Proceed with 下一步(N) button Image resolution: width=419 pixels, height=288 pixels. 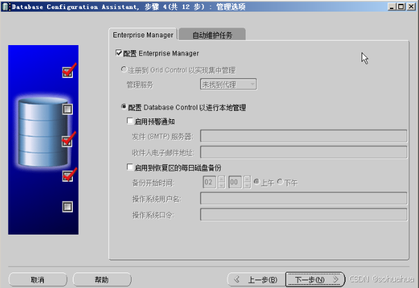[x=315, y=280]
